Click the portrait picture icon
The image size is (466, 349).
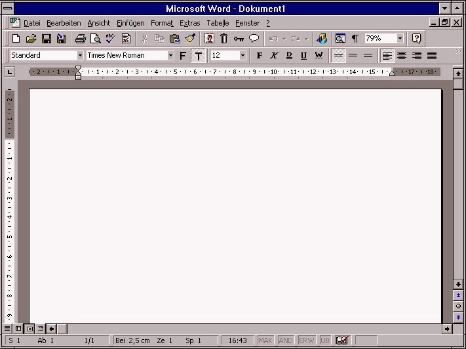coord(209,39)
